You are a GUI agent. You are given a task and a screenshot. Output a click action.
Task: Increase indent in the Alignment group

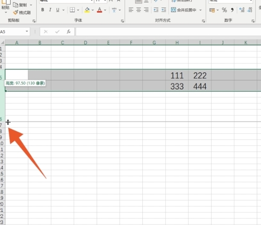(x=164, y=10)
